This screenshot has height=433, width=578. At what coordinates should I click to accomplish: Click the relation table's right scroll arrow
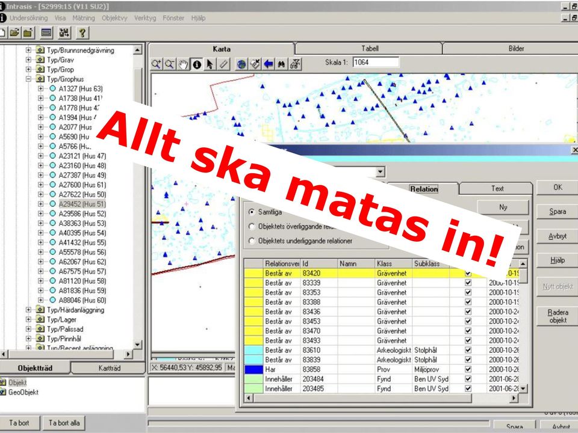[x=513, y=398]
